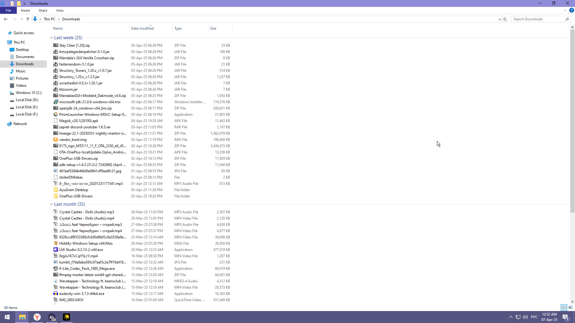Expand the ribbon with the chevron
575x323 pixels.
coord(565,10)
